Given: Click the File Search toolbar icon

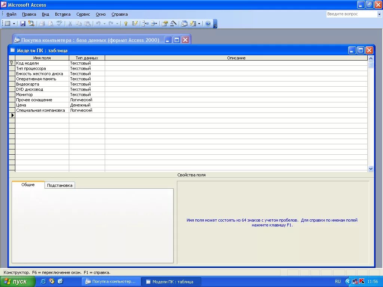Looking at the screenshot, I should point(31,24).
